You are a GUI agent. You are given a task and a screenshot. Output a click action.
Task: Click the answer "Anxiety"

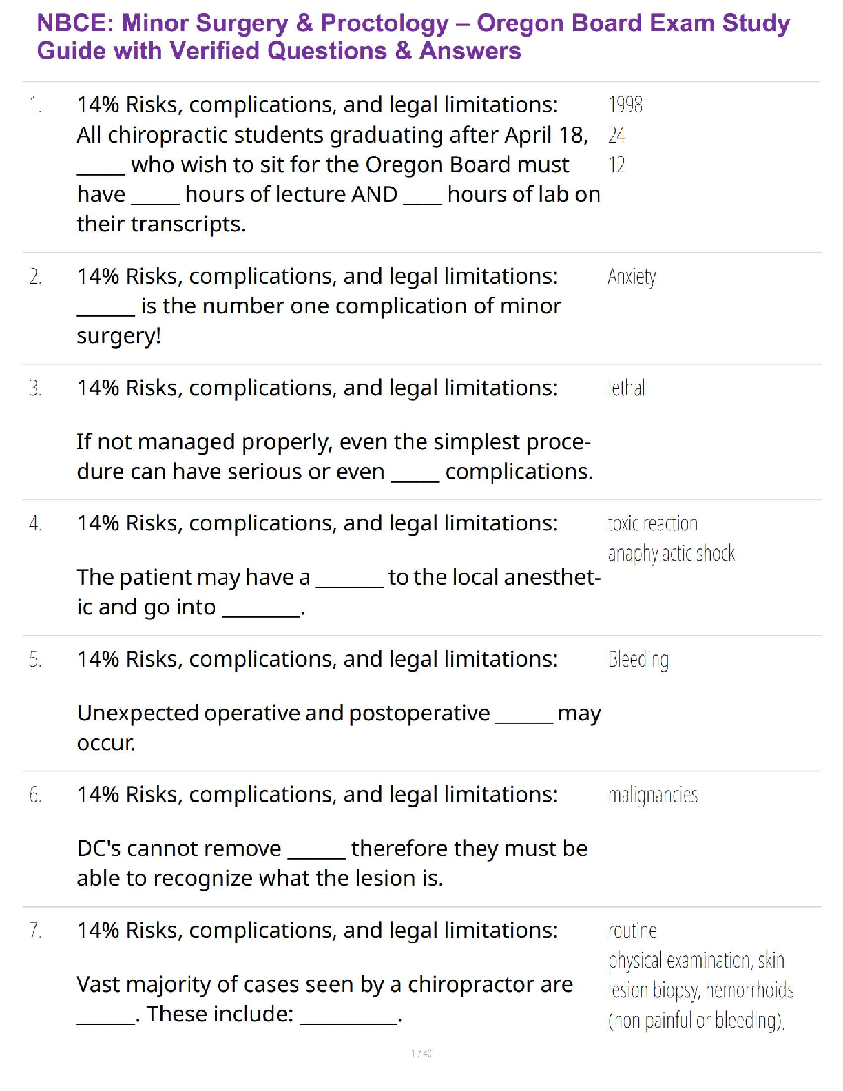(632, 277)
